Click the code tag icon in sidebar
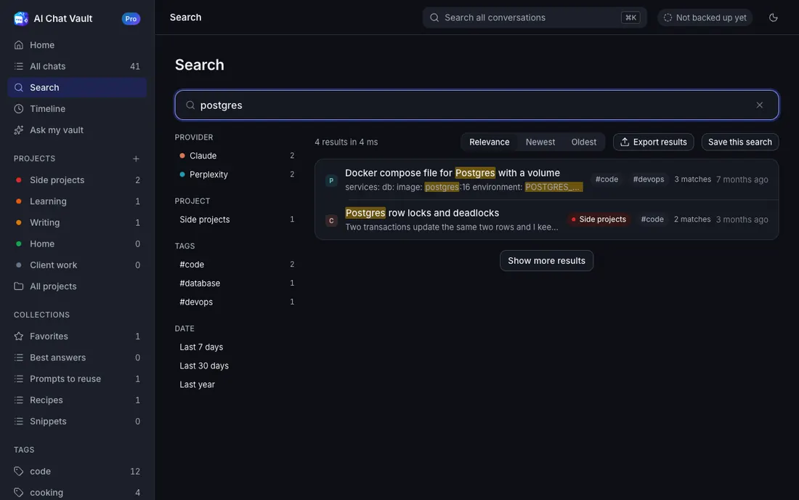 tap(19, 471)
